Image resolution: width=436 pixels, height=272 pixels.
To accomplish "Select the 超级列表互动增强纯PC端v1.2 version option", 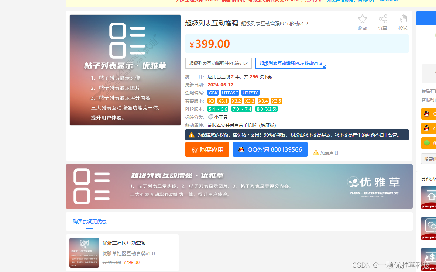I will 218,63.
